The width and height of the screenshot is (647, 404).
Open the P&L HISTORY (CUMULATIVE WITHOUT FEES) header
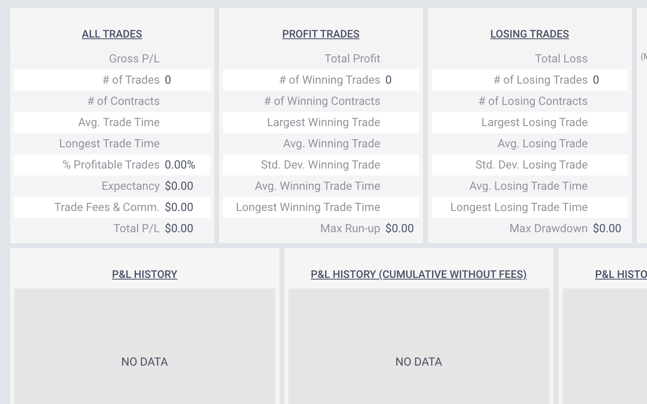click(419, 274)
